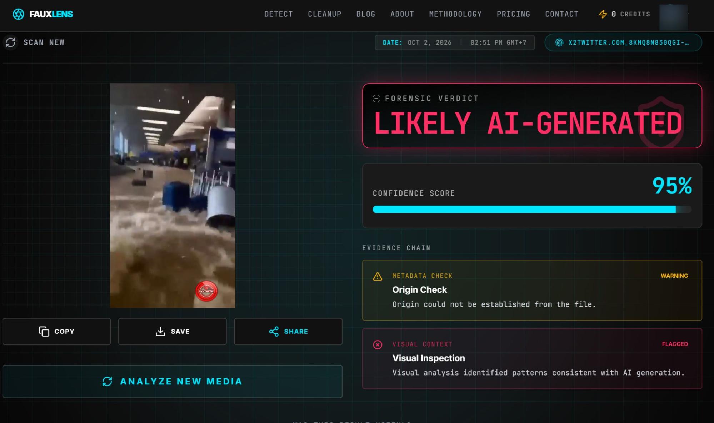
Task: Click the FauxLens aperture logo icon
Action: pyautogui.click(x=18, y=14)
